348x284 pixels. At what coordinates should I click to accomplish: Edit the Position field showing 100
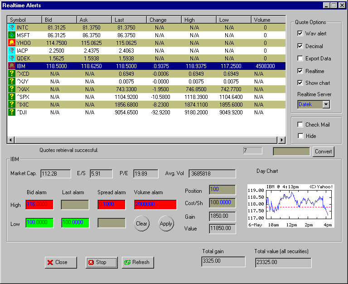point(222,190)
